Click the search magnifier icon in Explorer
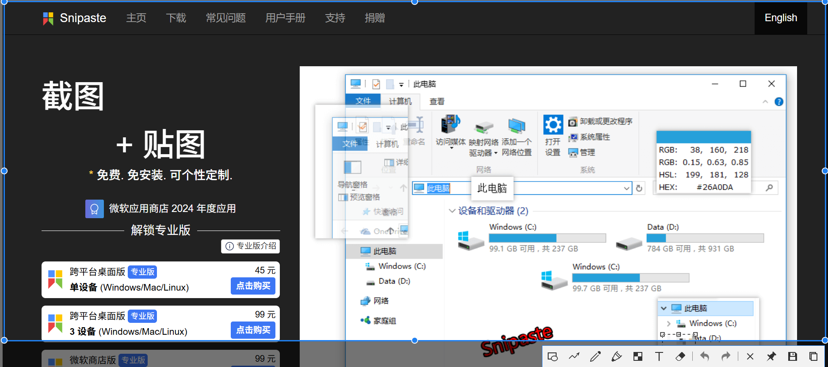 (769, 188)
